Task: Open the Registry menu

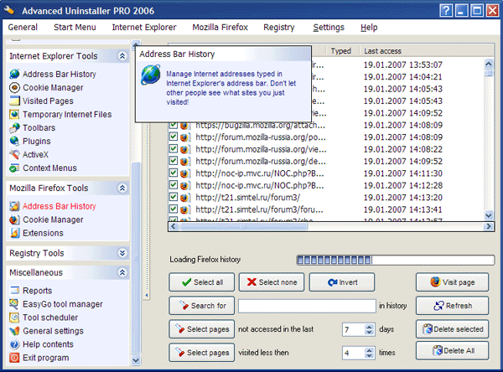Action: (x=278, y=27)
